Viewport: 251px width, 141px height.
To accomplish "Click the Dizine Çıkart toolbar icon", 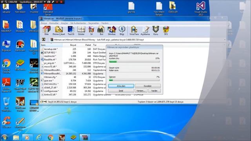I will pyautogui.click(x=59, y=31).
